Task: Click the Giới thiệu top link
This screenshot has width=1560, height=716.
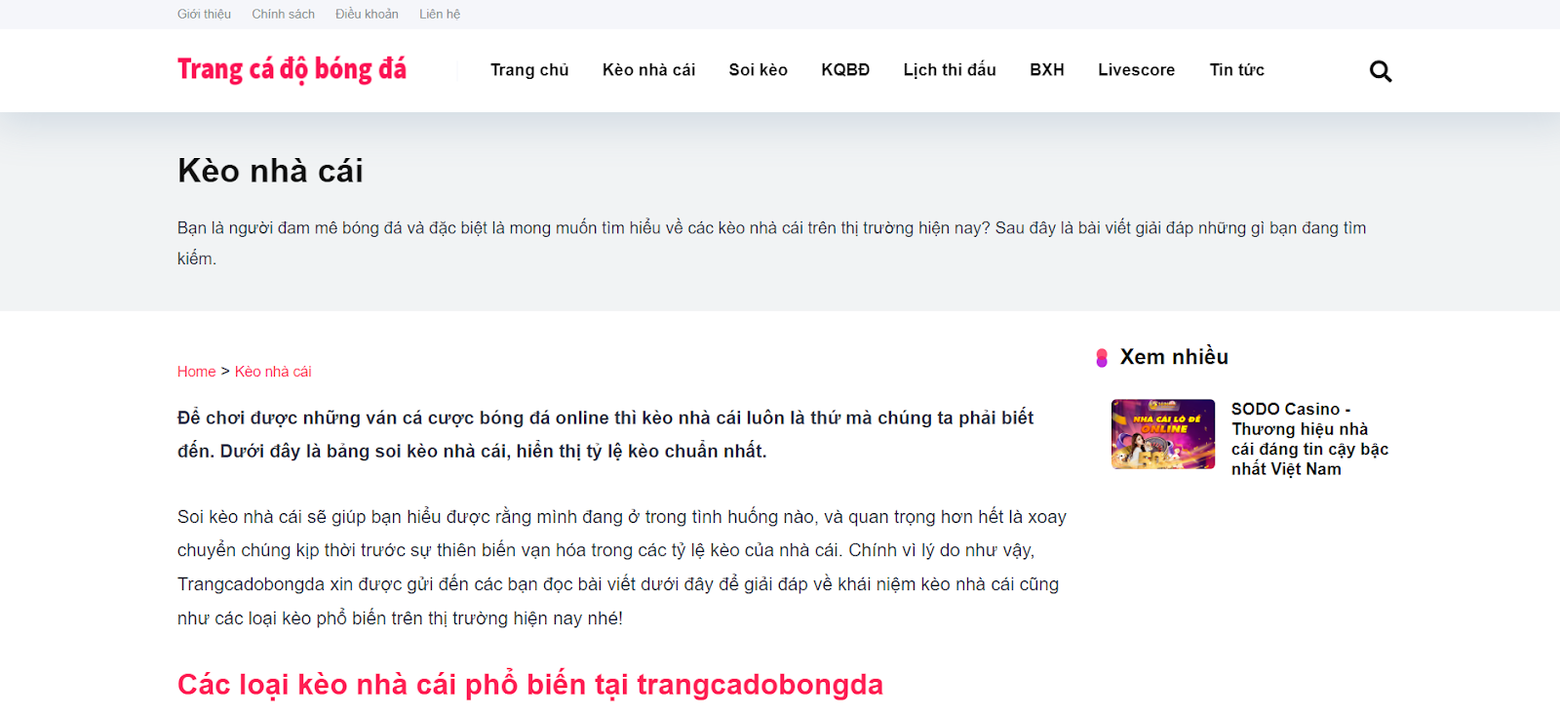Action: coord(204,15)
